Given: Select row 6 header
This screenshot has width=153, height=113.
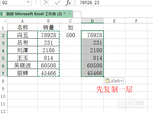Looking at the screenshot, I should 4,65.
